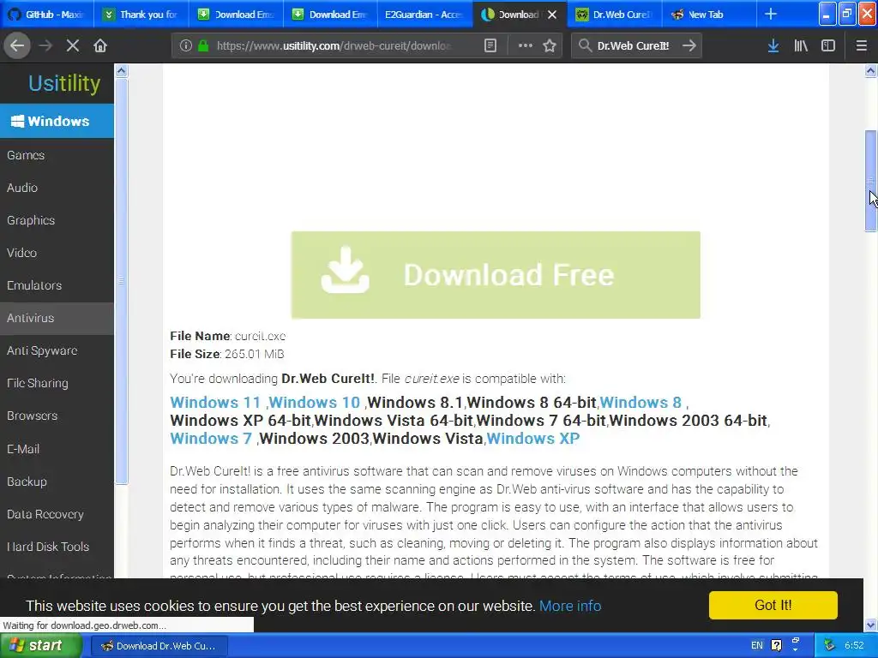Click the Dr.Web CureIt! search box
This screenshot has height=658, width=878.
pyautogui.click(x=635, y=46)
